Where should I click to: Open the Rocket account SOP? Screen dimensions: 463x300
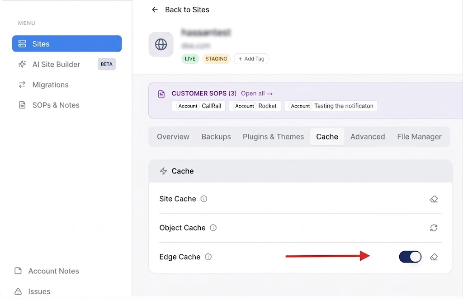click(x=255, y=106)
